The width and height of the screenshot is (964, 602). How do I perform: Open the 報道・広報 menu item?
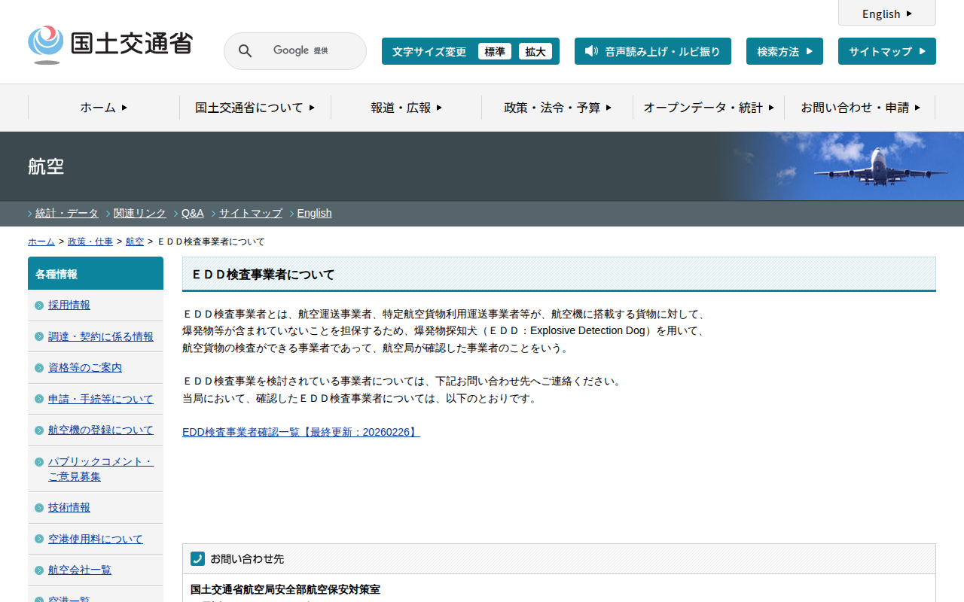point(406,108)
